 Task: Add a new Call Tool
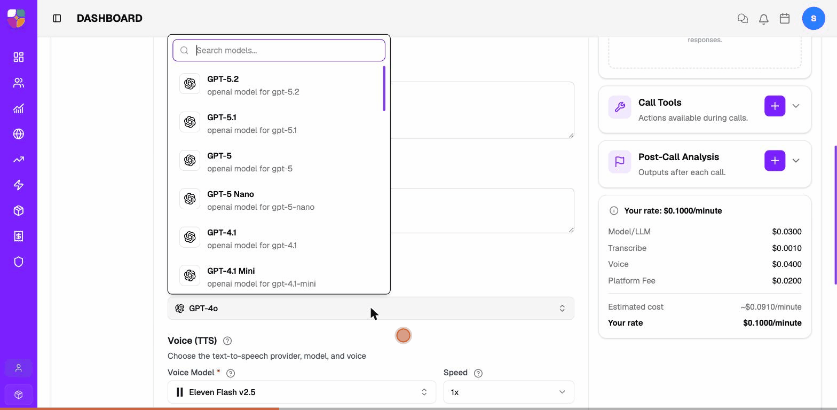(x=775, y=106)
